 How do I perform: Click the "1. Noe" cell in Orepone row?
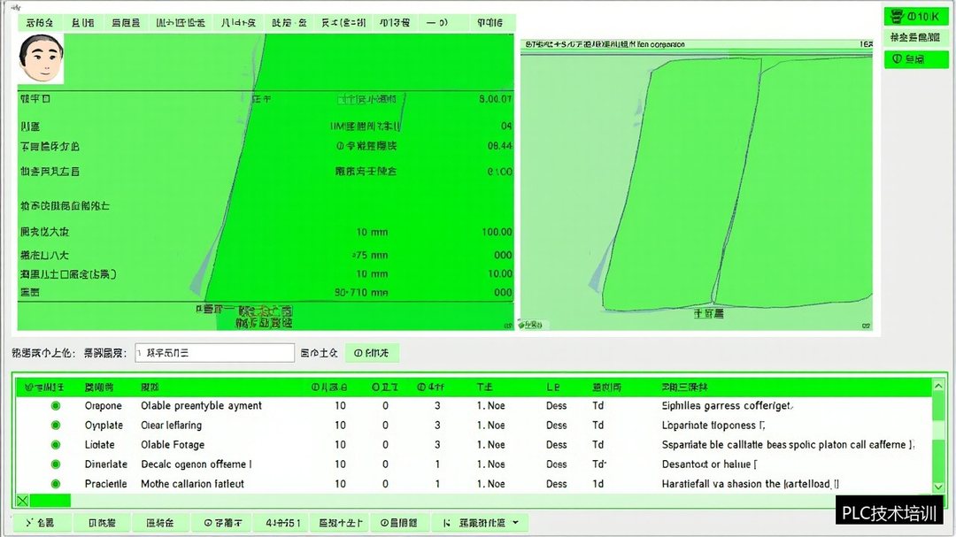pos(490,406)
